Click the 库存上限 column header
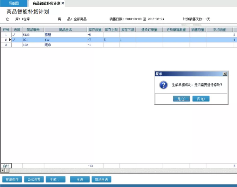The width and height of the screenshot is (237, 187). [111, 30]
